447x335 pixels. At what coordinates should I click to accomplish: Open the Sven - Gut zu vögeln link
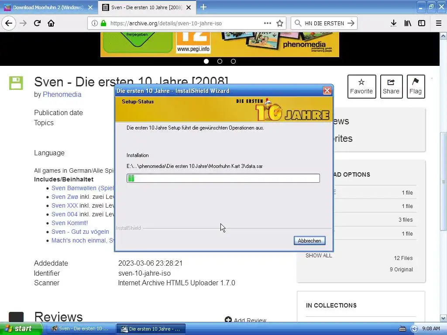(80, 232)
